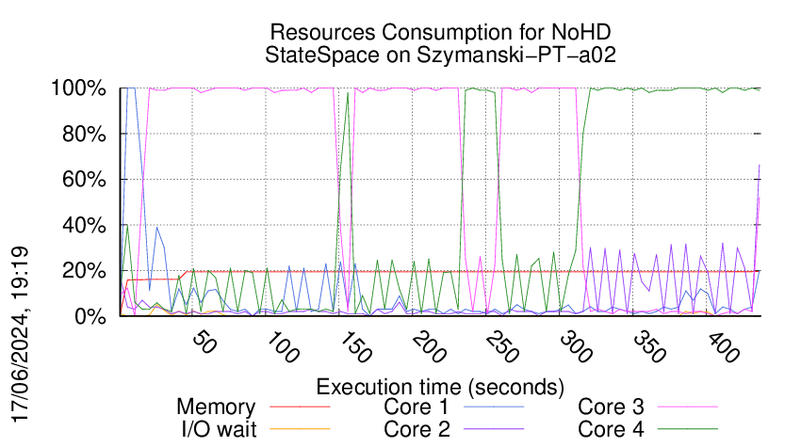This screenshot has height=447, width=801.
Task: Click the Core 4 legend label
Action: (x=611, y=430)
